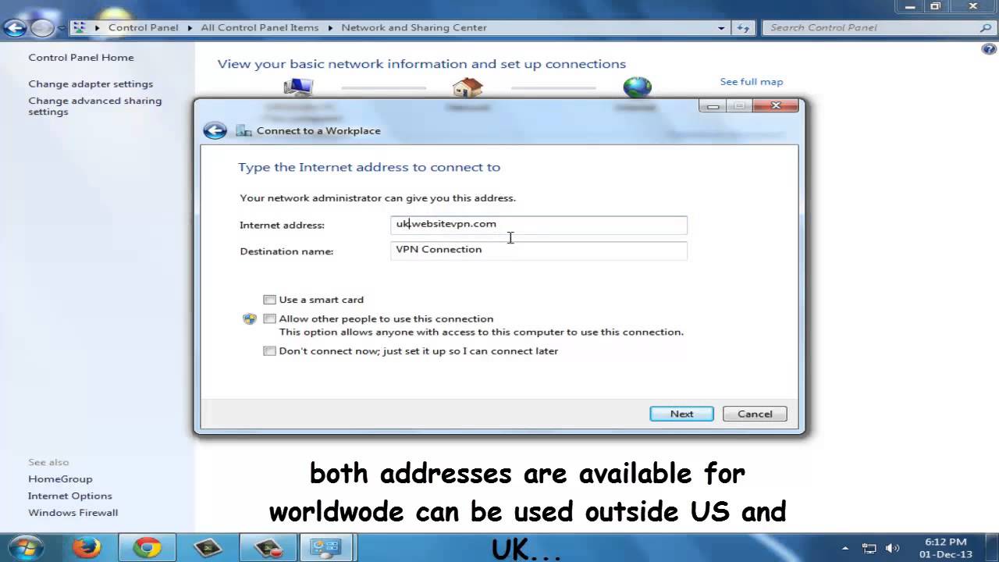
Task: Click the Control Panel breadcrumb icon
Action: (79, 27)
